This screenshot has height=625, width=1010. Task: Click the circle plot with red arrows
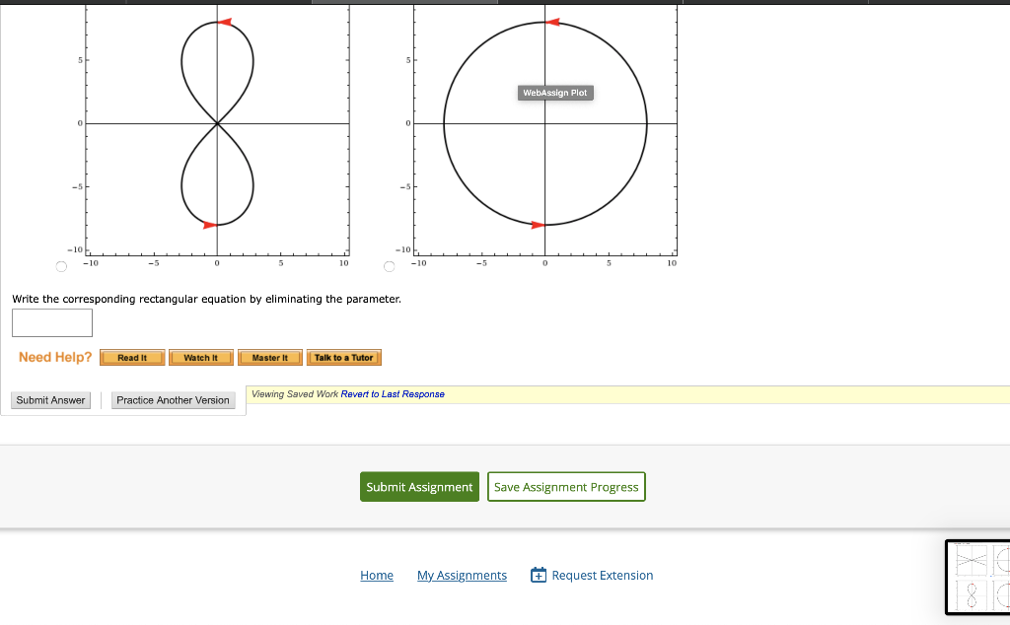(544, 123)
